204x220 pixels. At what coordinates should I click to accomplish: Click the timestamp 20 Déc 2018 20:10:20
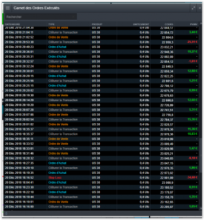[19, 105]
